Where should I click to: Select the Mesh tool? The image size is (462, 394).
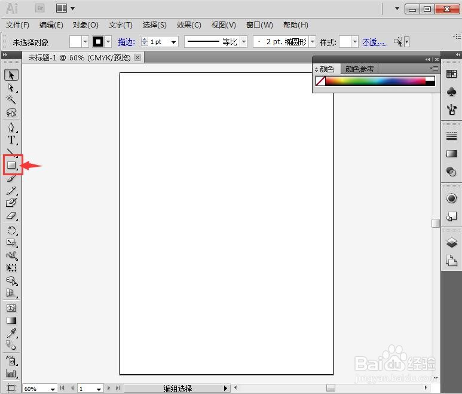[x=11, y=308]
